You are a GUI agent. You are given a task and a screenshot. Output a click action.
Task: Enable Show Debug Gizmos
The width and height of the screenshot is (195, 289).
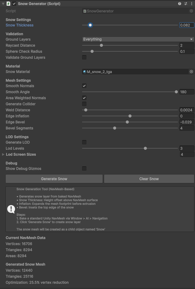(x=84, y=169)
